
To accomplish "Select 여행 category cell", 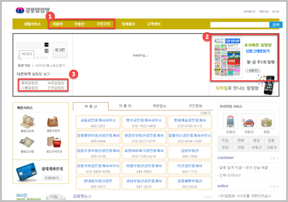I will tap(240, 147).
